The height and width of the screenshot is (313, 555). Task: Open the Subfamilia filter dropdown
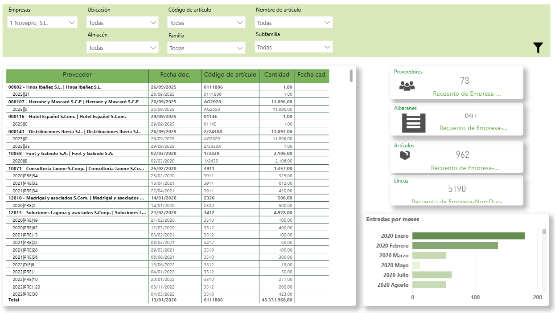294,47
